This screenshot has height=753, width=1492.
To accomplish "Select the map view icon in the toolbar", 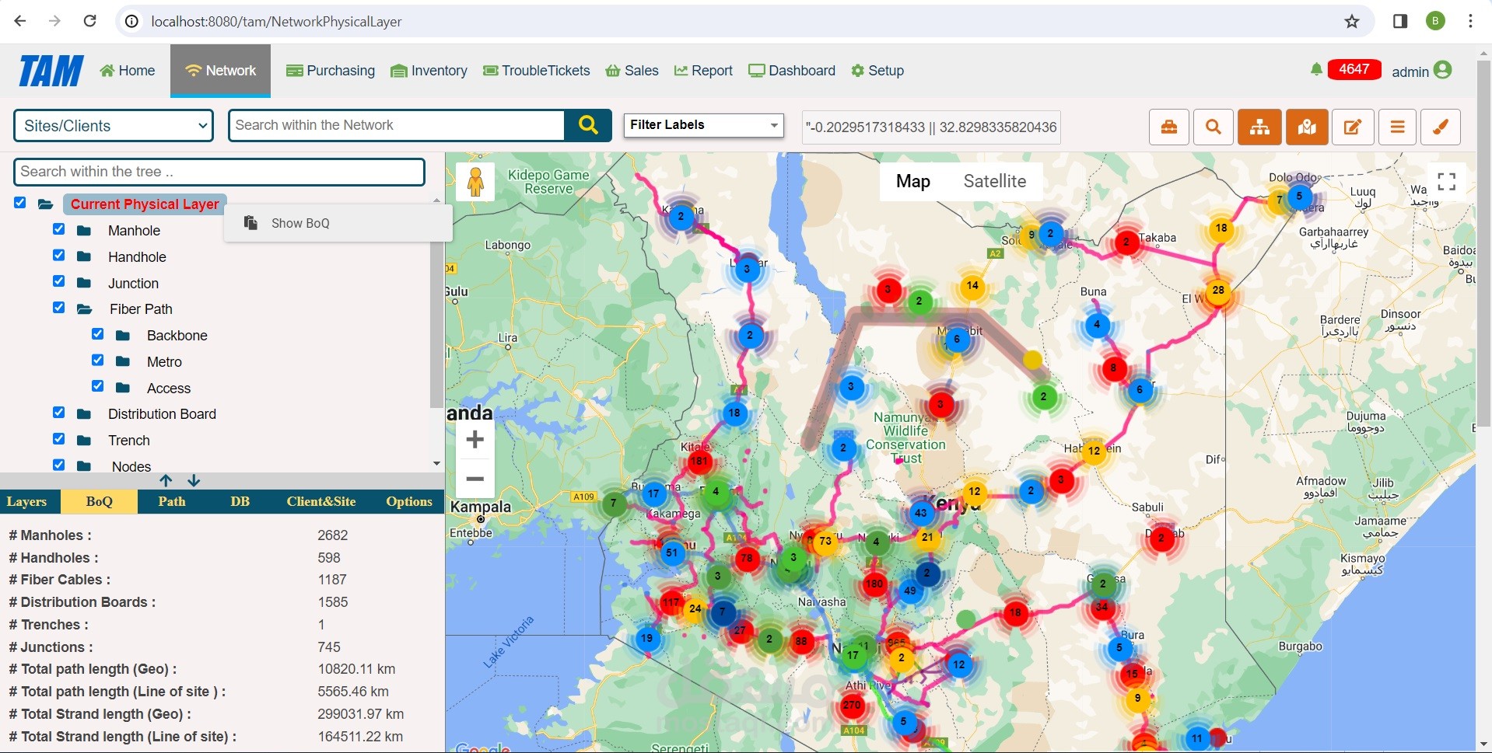I will tap(1306, 127).
